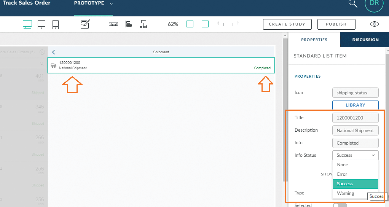The height and width of the screenshot is (207, 389).
Task: Click the Title input field
Action: 355,118
